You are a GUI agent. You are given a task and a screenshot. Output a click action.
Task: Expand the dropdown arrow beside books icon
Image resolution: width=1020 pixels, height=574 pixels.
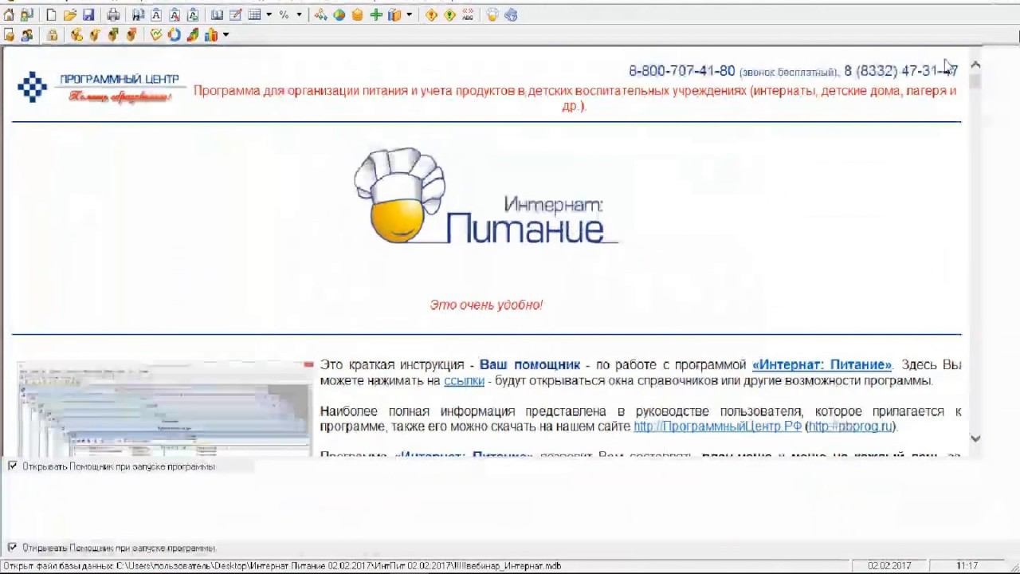pos(409,15)
